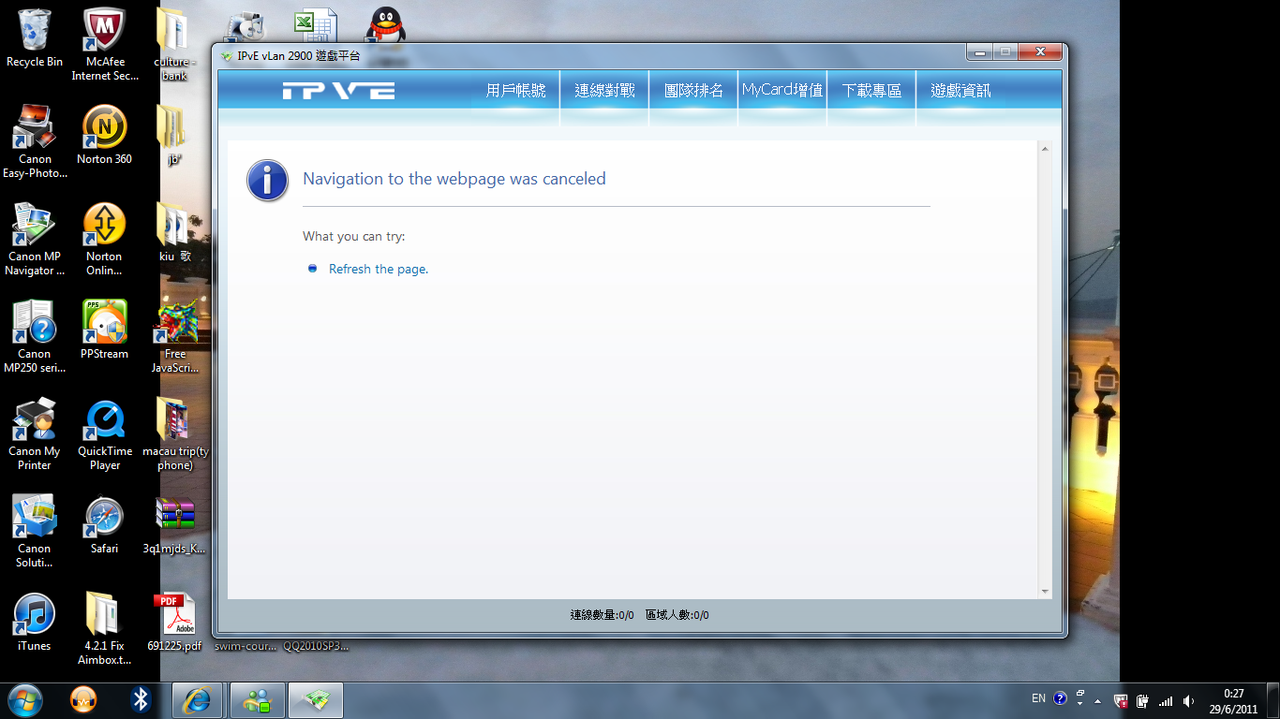This screenshot has height=719, width=1280.
Task: Switch to the 連線對戰 tab
Action: 604,91
